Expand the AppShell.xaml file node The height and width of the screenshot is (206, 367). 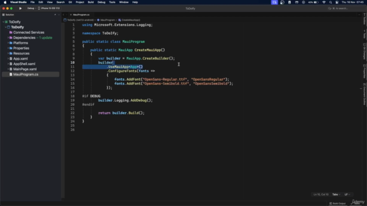[8, 64]
